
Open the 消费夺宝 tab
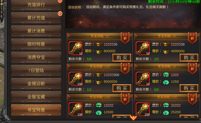[x=36, y=57]
